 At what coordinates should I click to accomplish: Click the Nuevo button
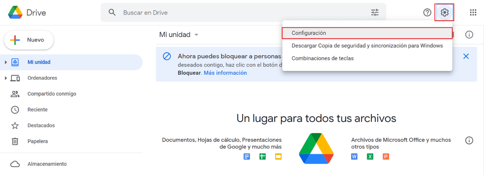(x=29, y=40)
